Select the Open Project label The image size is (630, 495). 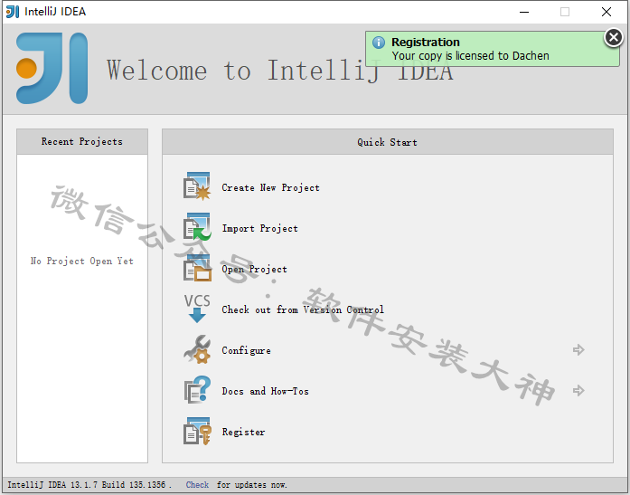point(254,269)
